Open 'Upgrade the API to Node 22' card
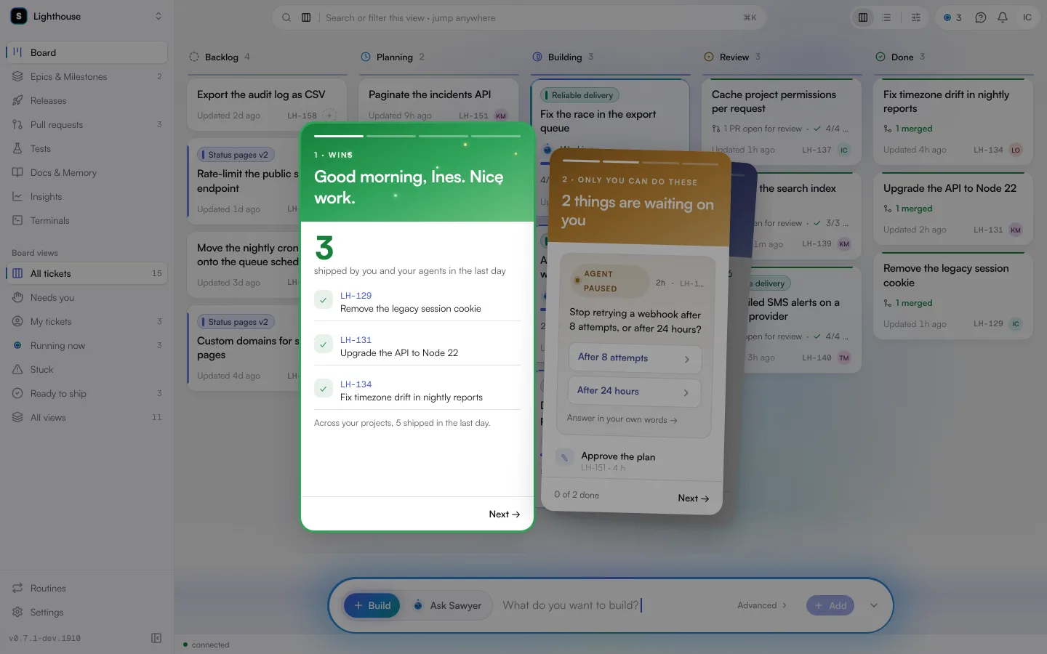Viewport: 1047px width, 654px height. click(x=952, y=209)
